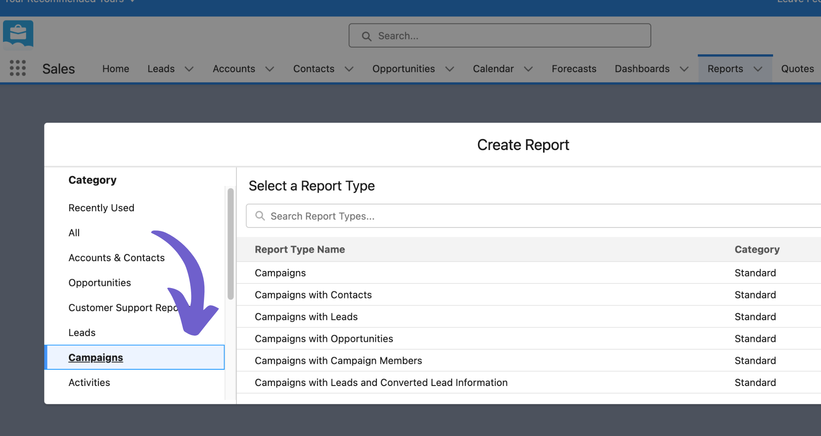Expand the Calendar tab dropdown chevron
Image resolution: width=821 pixels, height=436 pixels.
pyautogui.click(x=528, y=69)
